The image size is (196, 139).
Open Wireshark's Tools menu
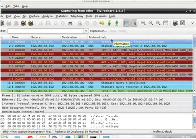pos(89,16)
